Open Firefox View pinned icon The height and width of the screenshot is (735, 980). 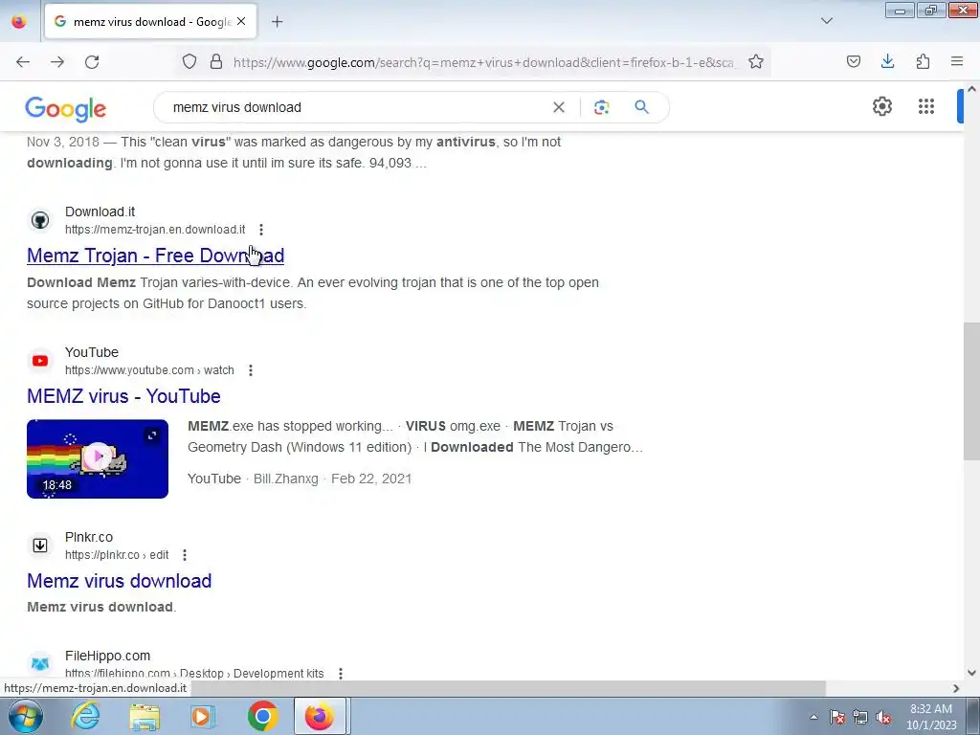click(19, 21)
